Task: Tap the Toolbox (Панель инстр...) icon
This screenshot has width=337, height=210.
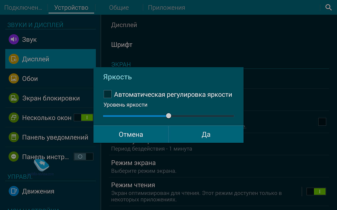Action: pyautogui.click(x=14, y=157)
